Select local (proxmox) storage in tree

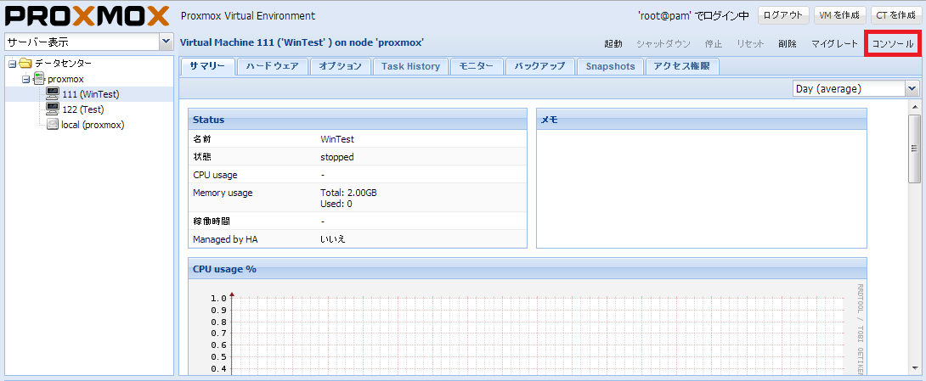click(93, 125)
